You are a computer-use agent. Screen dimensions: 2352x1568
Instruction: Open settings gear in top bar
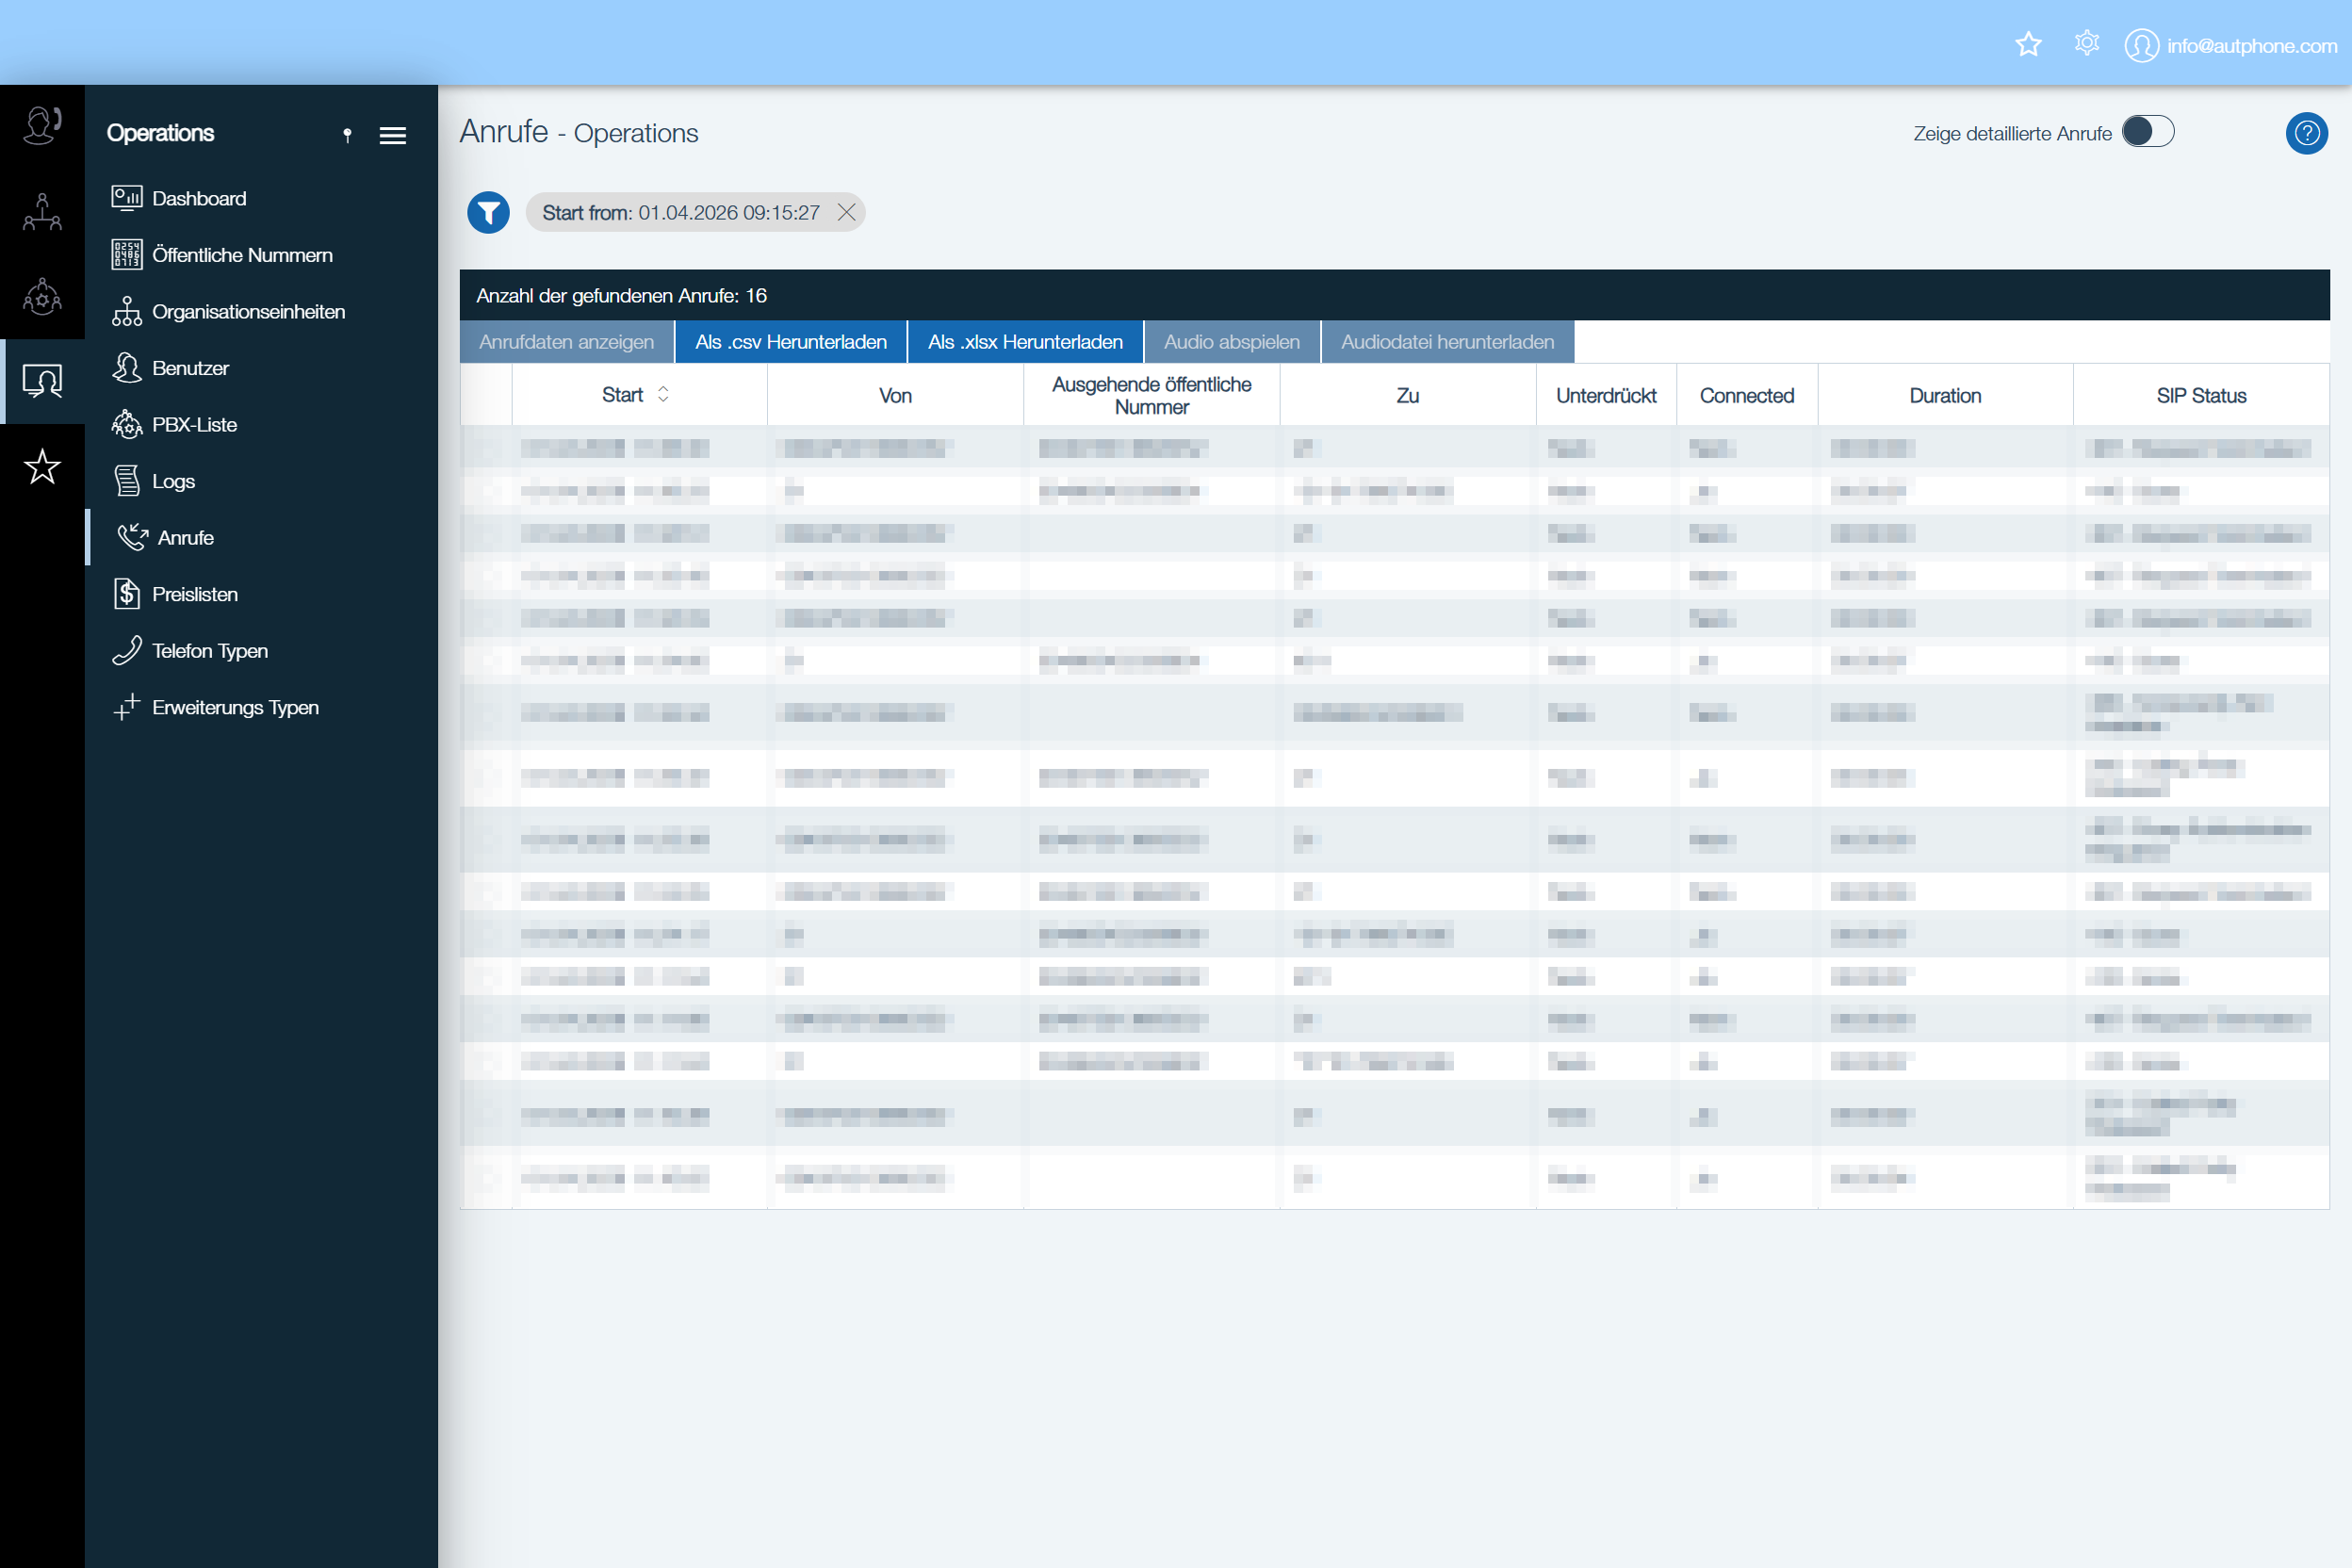tap(2086, 44)
